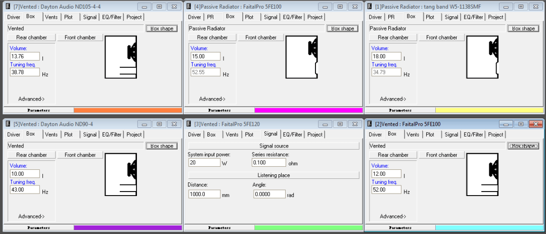Screen dimensions: 546x234
Task: Click Front chamber button in [4] FaitalPro 5FE100 window
Action: coord(261,37)
